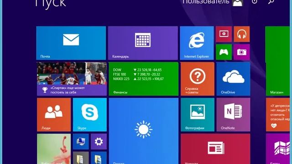Screen dimensions: 292x164
Task: Click the NIKKEI 225 quote row
Action: tap(138, 79)
